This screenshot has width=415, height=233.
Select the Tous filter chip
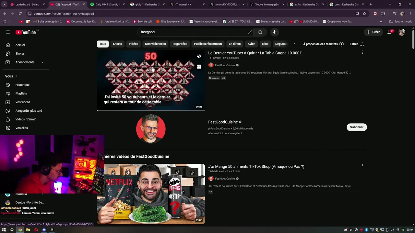[x=103, y=44]
